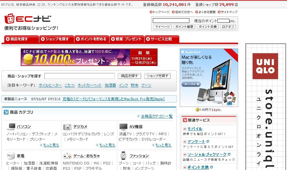Click the インク keyword link

coord(123,85)
